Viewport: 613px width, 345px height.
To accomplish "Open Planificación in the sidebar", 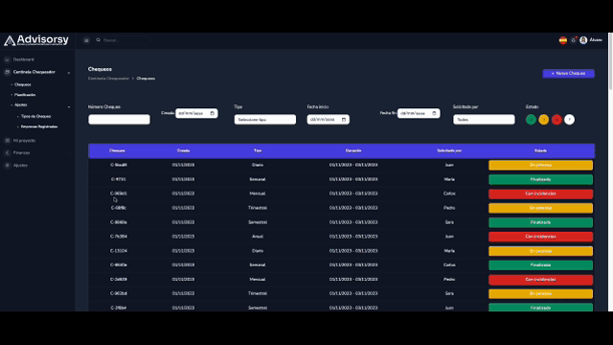I will tap(25, 95).
